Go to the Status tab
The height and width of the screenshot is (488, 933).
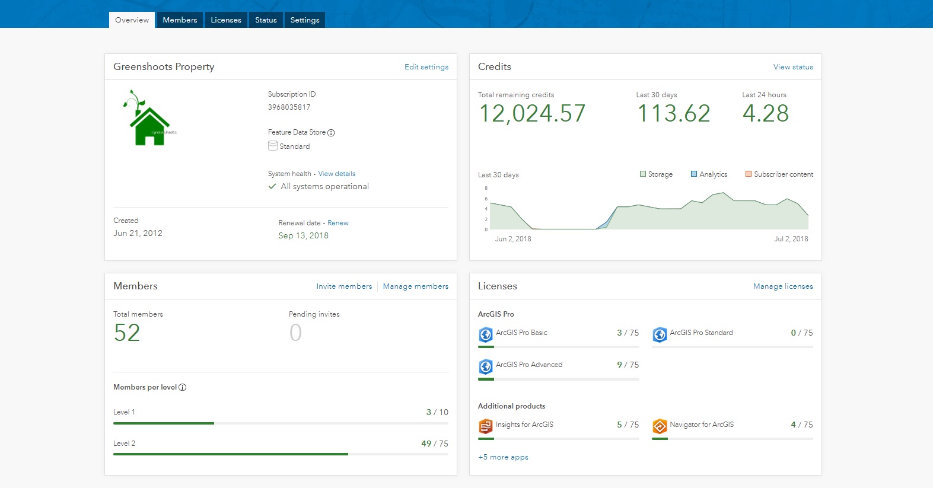266,20
